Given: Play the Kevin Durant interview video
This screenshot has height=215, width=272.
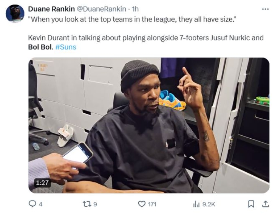Looking at the screenshot, I should pyautogui.click(x=149, y=125).
